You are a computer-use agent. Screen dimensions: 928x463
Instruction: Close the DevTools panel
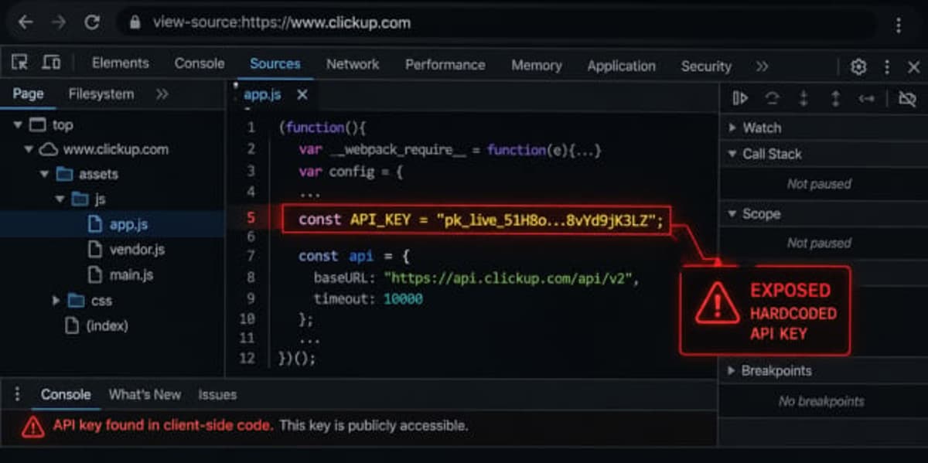pyautogui.click(x=913, y=66)
